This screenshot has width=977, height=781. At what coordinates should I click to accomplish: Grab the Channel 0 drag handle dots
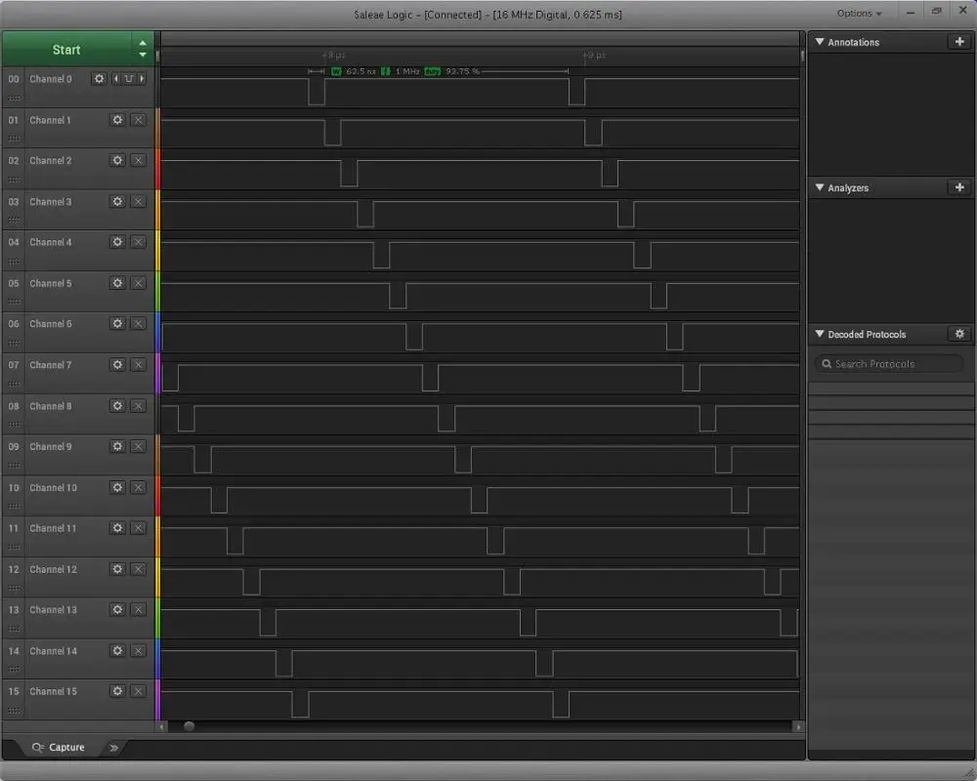pyautogui.click(x=15, y=99)
